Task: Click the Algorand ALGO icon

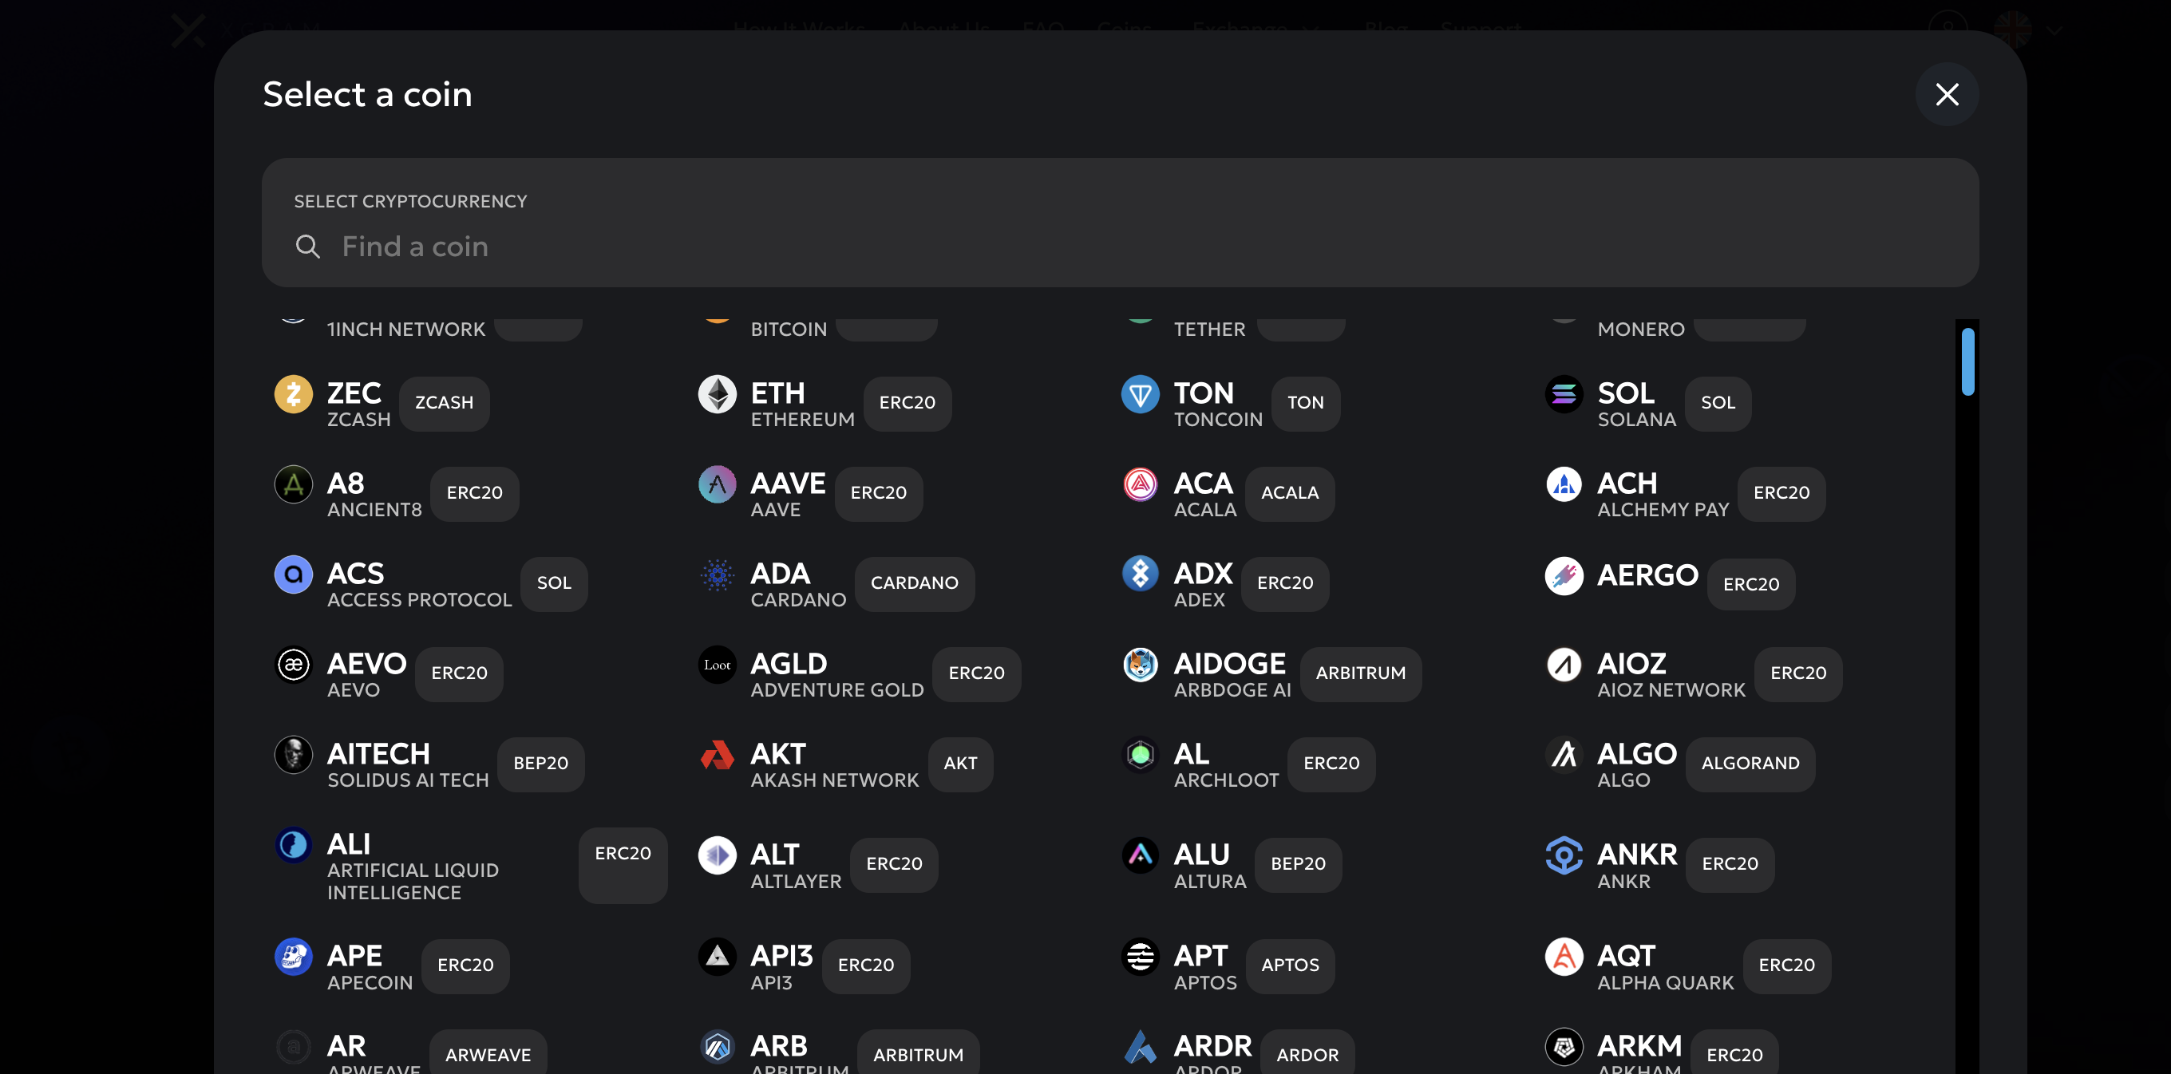Action: [1564, 755]
